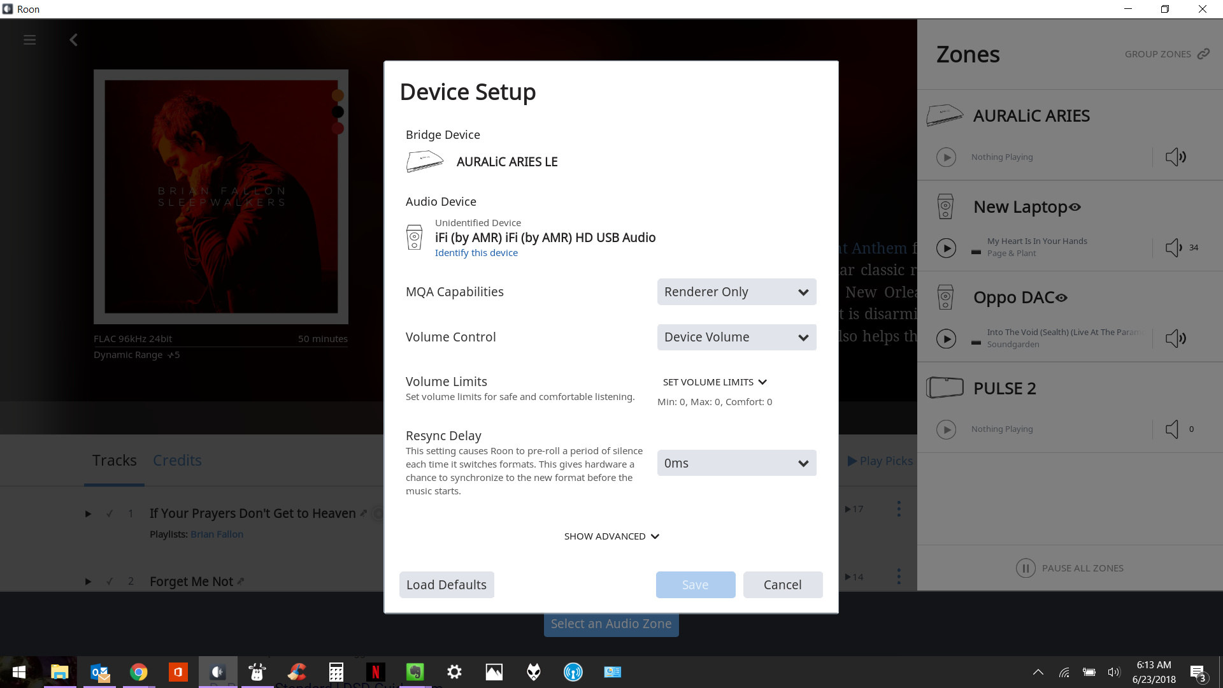This screenshot has height=688, width=1223.
Task: Switch to the Tracks tab
Action: coord(114,461)
